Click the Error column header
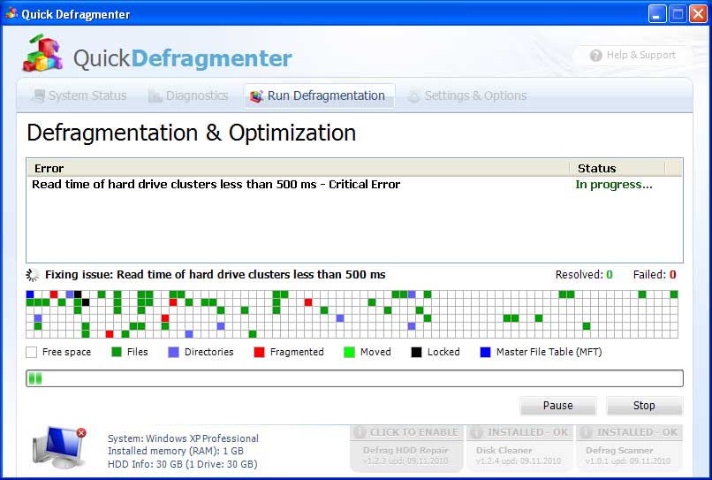The width and height of the screenshot is (712, 480). point(298,168)
